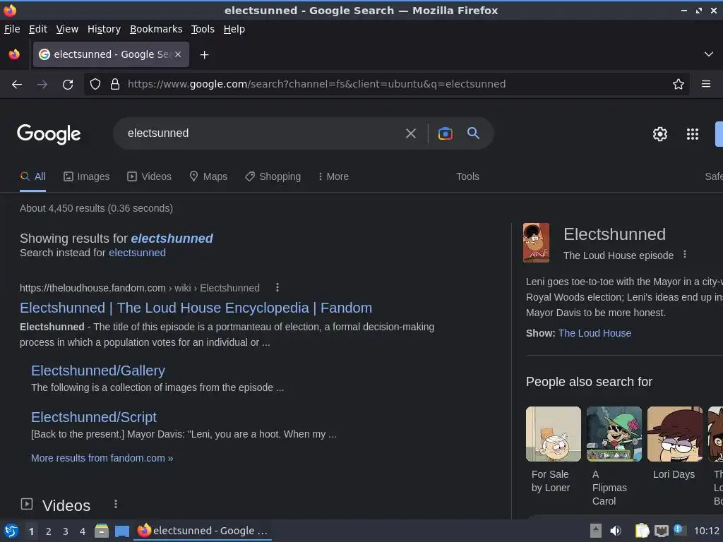Open the update notifier tray icon
Viewport: 723px width, 542px height.
[679, 529]
